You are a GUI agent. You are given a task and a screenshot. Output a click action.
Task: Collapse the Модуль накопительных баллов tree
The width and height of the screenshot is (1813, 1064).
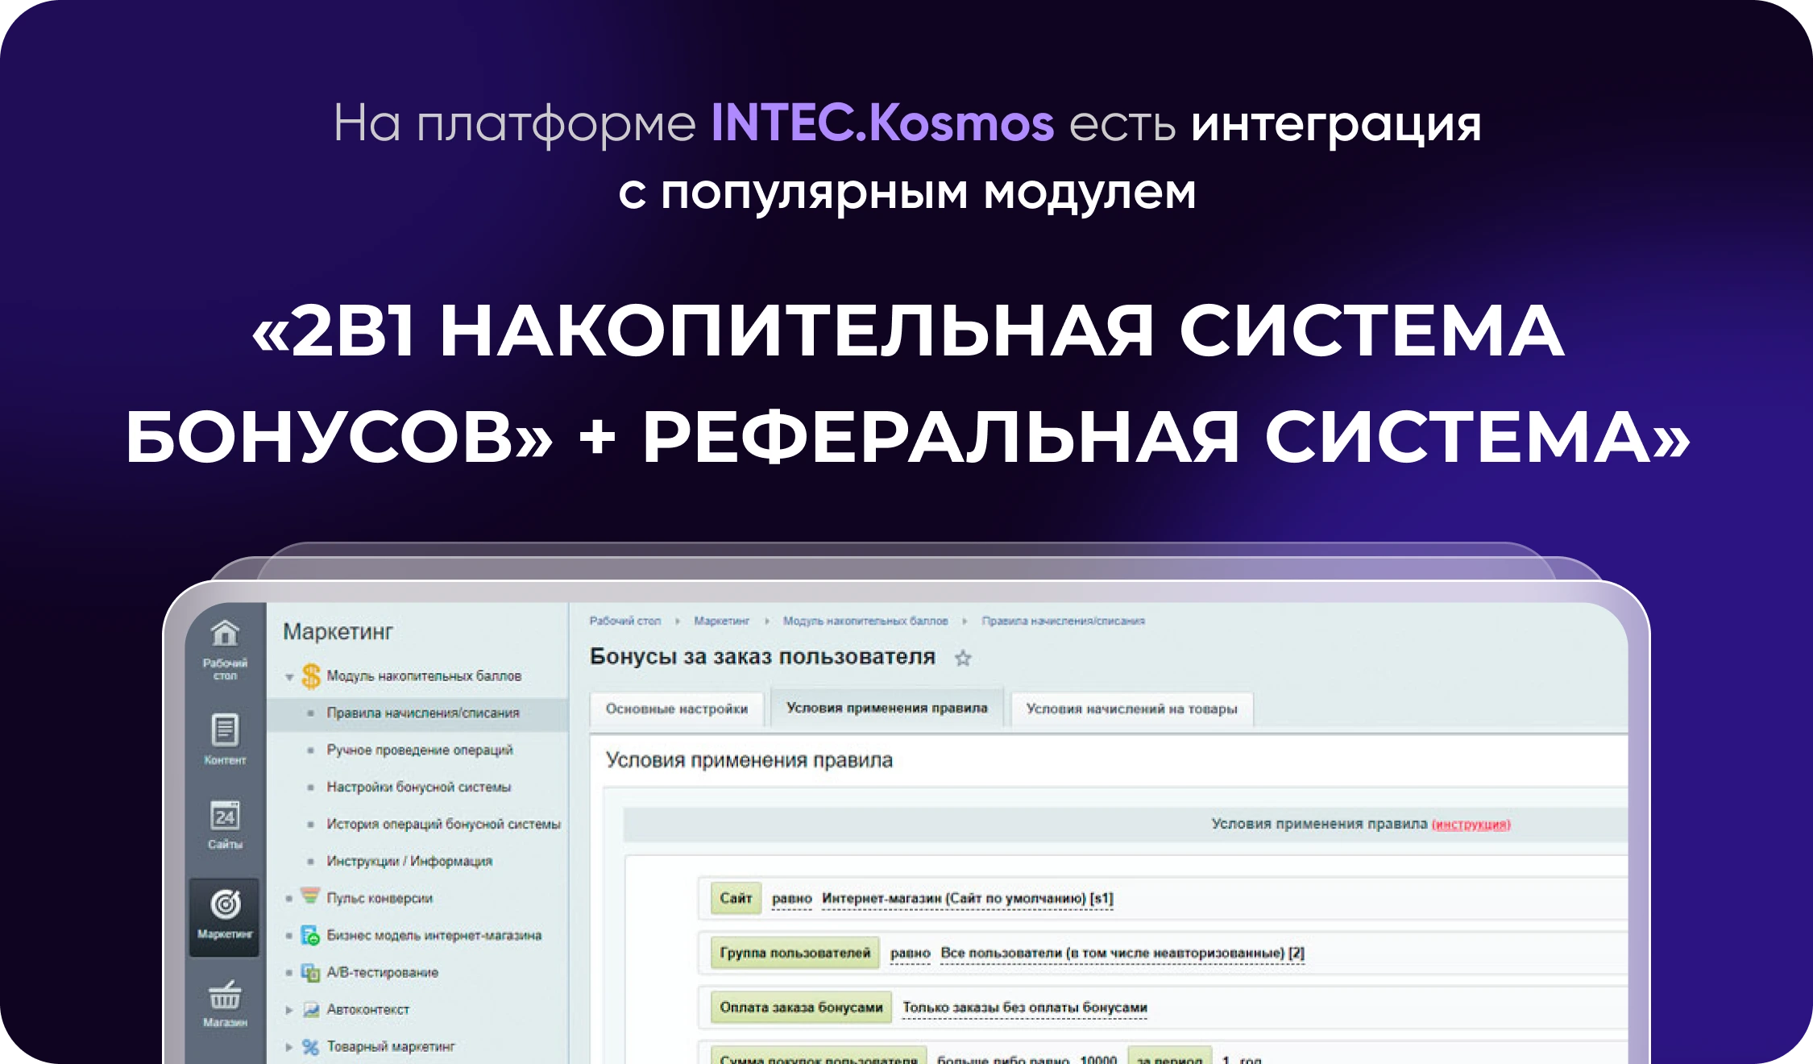[x=290, y=675]
